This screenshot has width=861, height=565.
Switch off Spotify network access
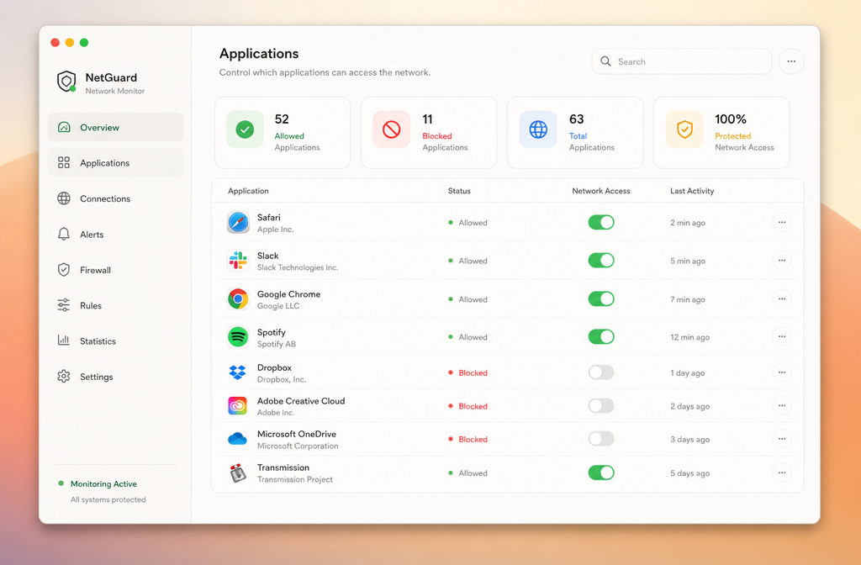(x=601, y=336)
